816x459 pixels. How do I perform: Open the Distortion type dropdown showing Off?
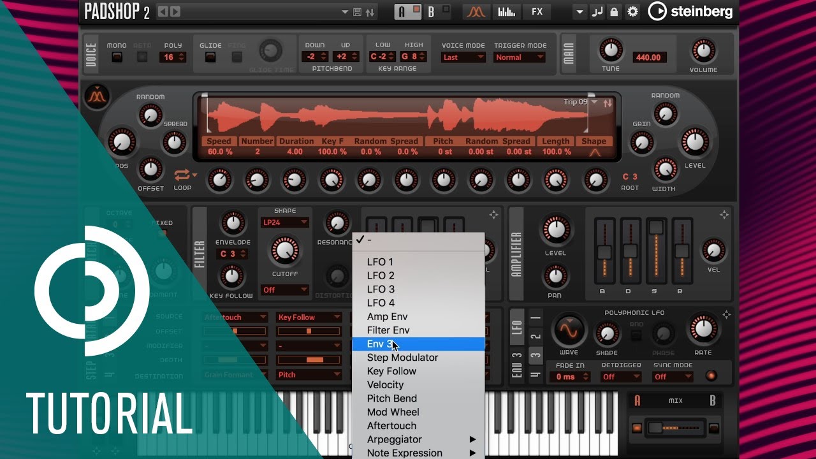point(284,290)
